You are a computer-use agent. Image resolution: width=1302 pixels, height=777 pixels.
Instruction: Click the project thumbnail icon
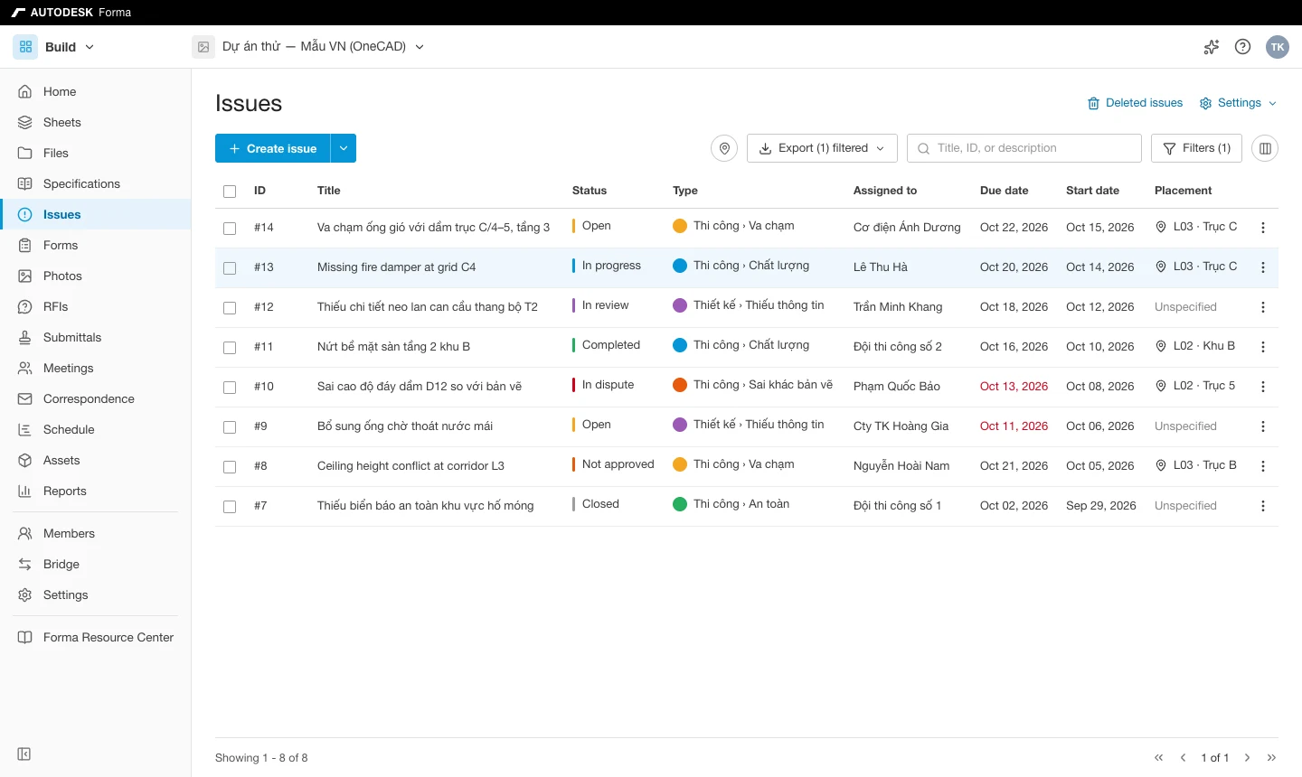[203, 47]
